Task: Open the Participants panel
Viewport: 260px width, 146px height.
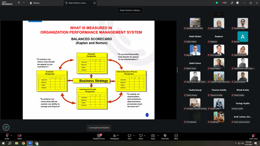Action: pyautogui.click(x=115, y=137)
